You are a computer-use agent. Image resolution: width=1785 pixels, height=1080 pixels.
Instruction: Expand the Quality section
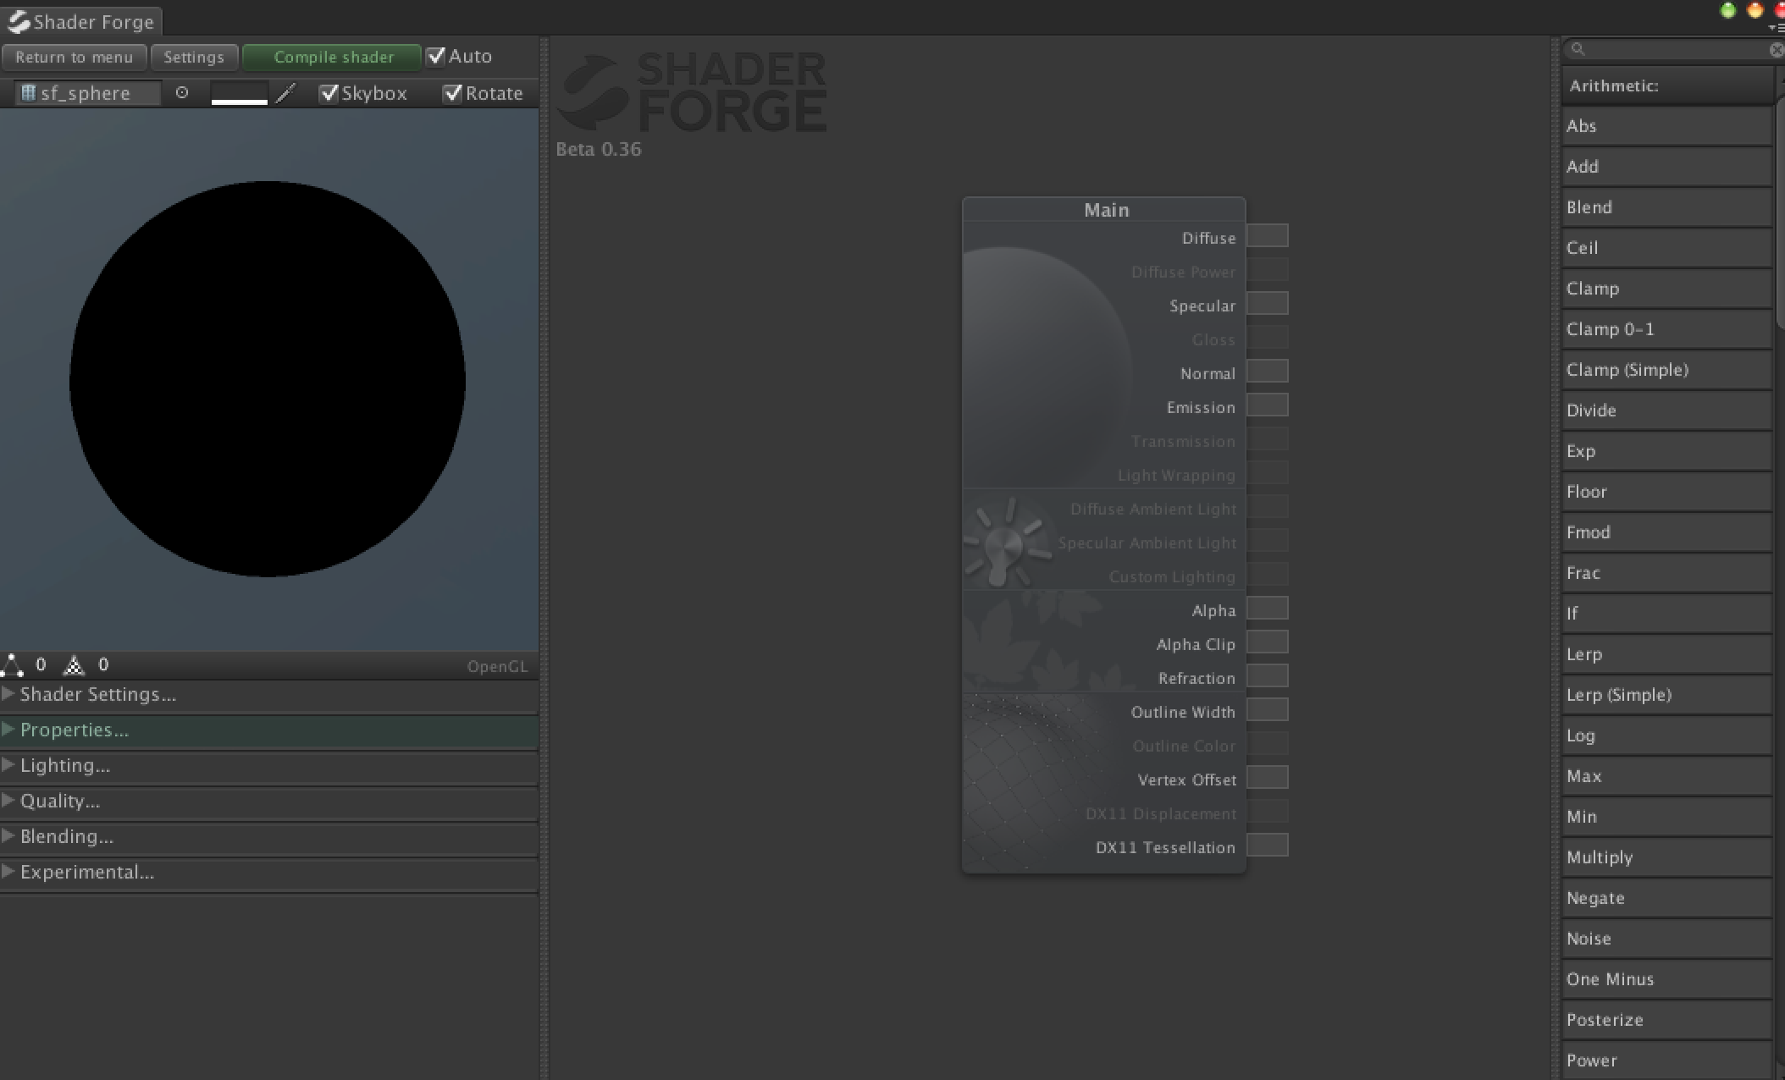[x=268, y=802]
